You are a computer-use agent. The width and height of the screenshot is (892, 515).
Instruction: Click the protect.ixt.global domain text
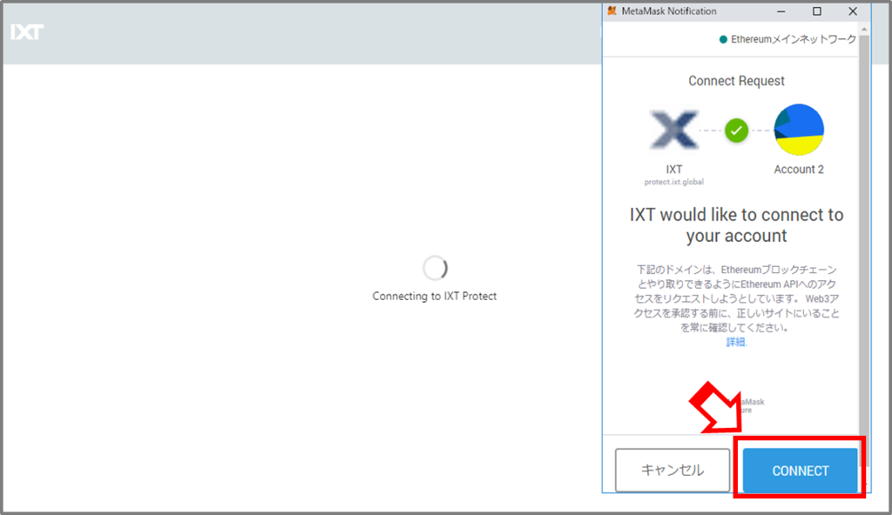point(674,182)
